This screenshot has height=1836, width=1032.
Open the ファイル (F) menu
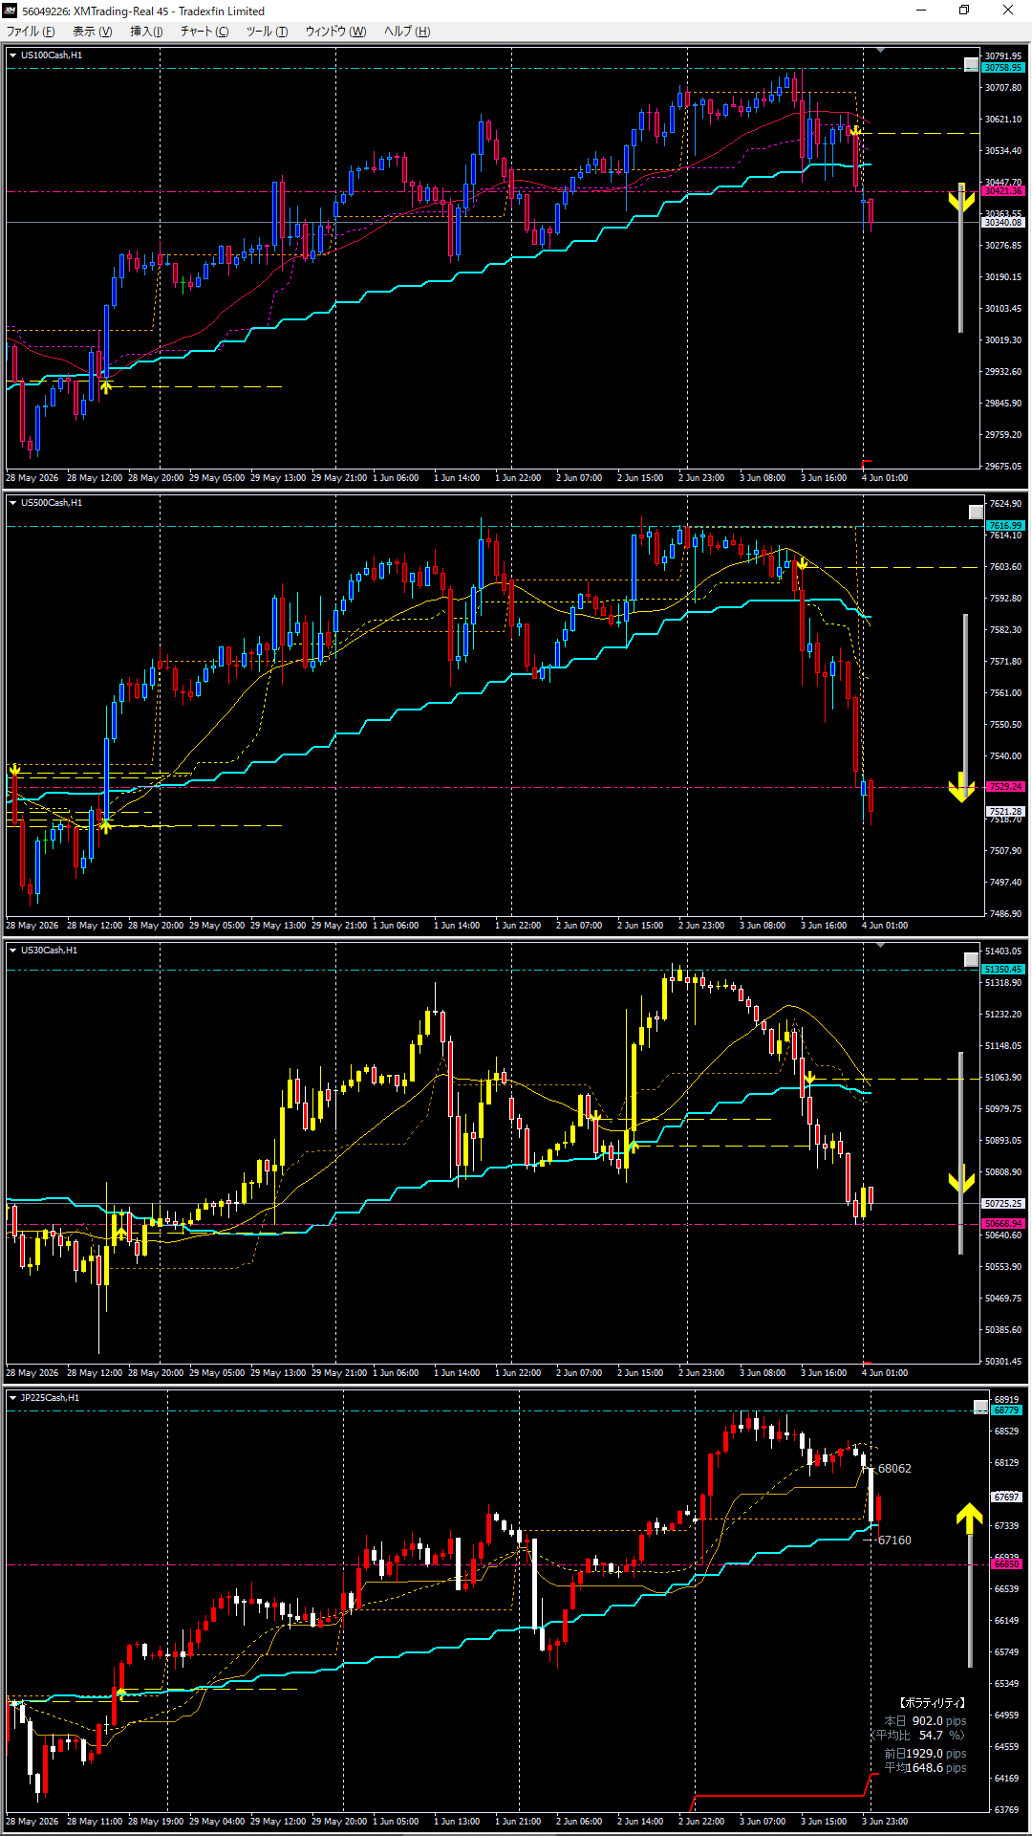31,32
